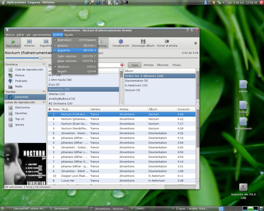Select album Disorientation (9)
This screenshot has height=211, width=264.
(160, 81)
